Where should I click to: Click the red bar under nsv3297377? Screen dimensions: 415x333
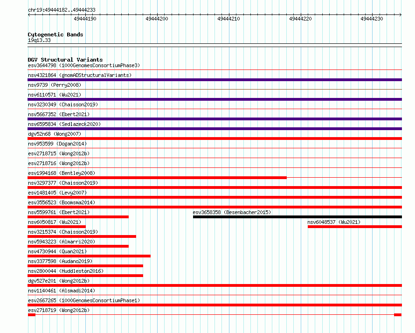[214, 187]
